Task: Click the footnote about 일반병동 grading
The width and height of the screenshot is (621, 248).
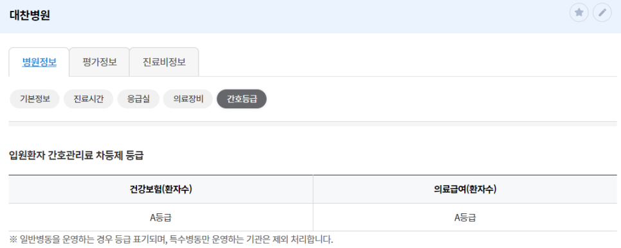Action: pos(171,239)
